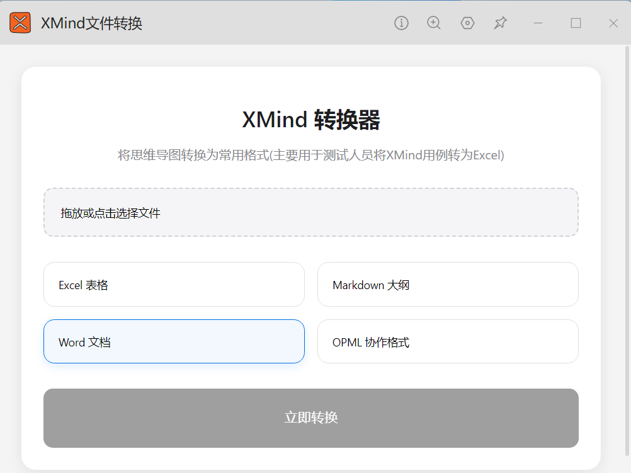Pick the OPML 协作格式 option
Screen dimensions: 631x473
(448, 342)
